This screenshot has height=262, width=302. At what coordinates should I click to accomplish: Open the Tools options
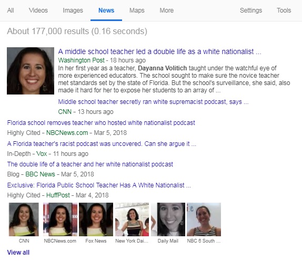[284, 11]
